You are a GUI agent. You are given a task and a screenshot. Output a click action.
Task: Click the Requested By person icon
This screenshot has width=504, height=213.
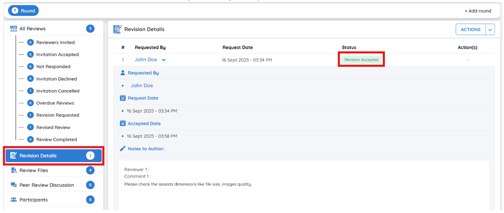pyautogui.click(x=123, y=73)
